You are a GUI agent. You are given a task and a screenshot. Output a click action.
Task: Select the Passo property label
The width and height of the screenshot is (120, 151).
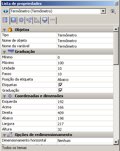tap(7, 74)
